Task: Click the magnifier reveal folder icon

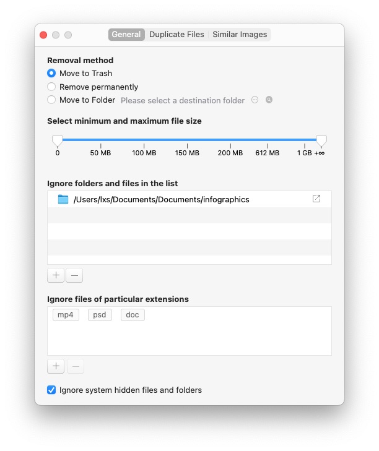Action: coord(269,100)
